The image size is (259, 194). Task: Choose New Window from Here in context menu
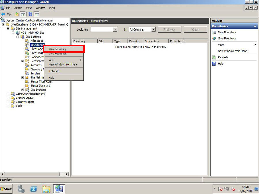(64, 64)
